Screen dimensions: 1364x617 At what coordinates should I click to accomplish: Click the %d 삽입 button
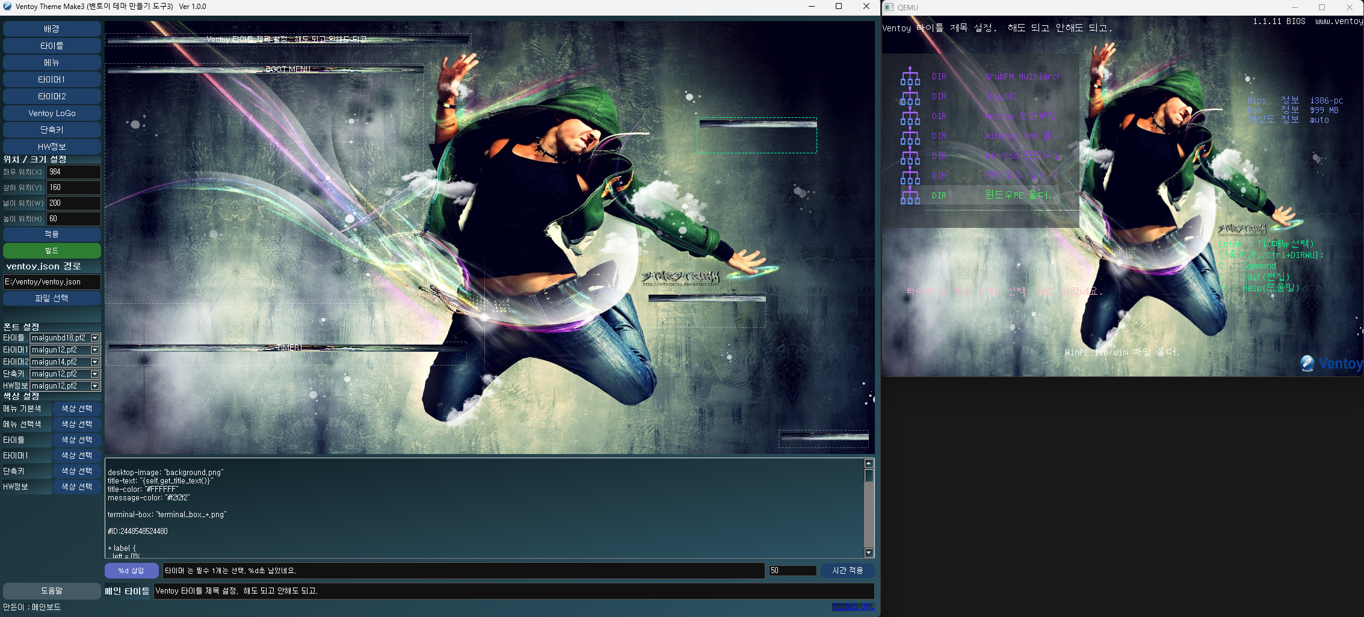point(131,571)
